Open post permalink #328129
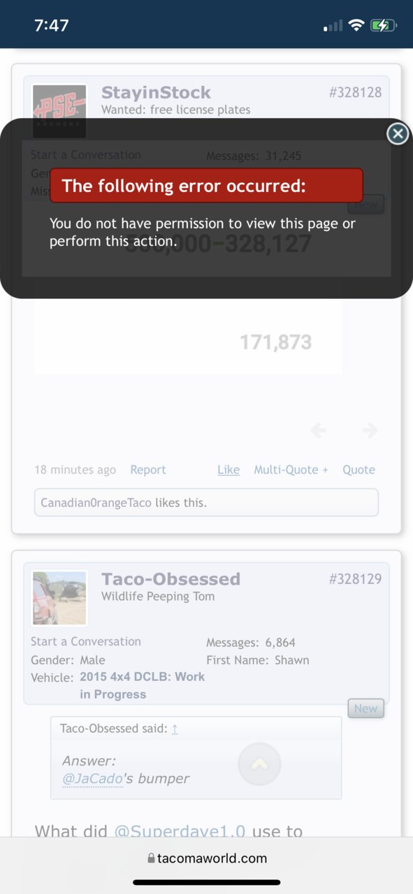The image size is (413, 894). tap(355, 579)
